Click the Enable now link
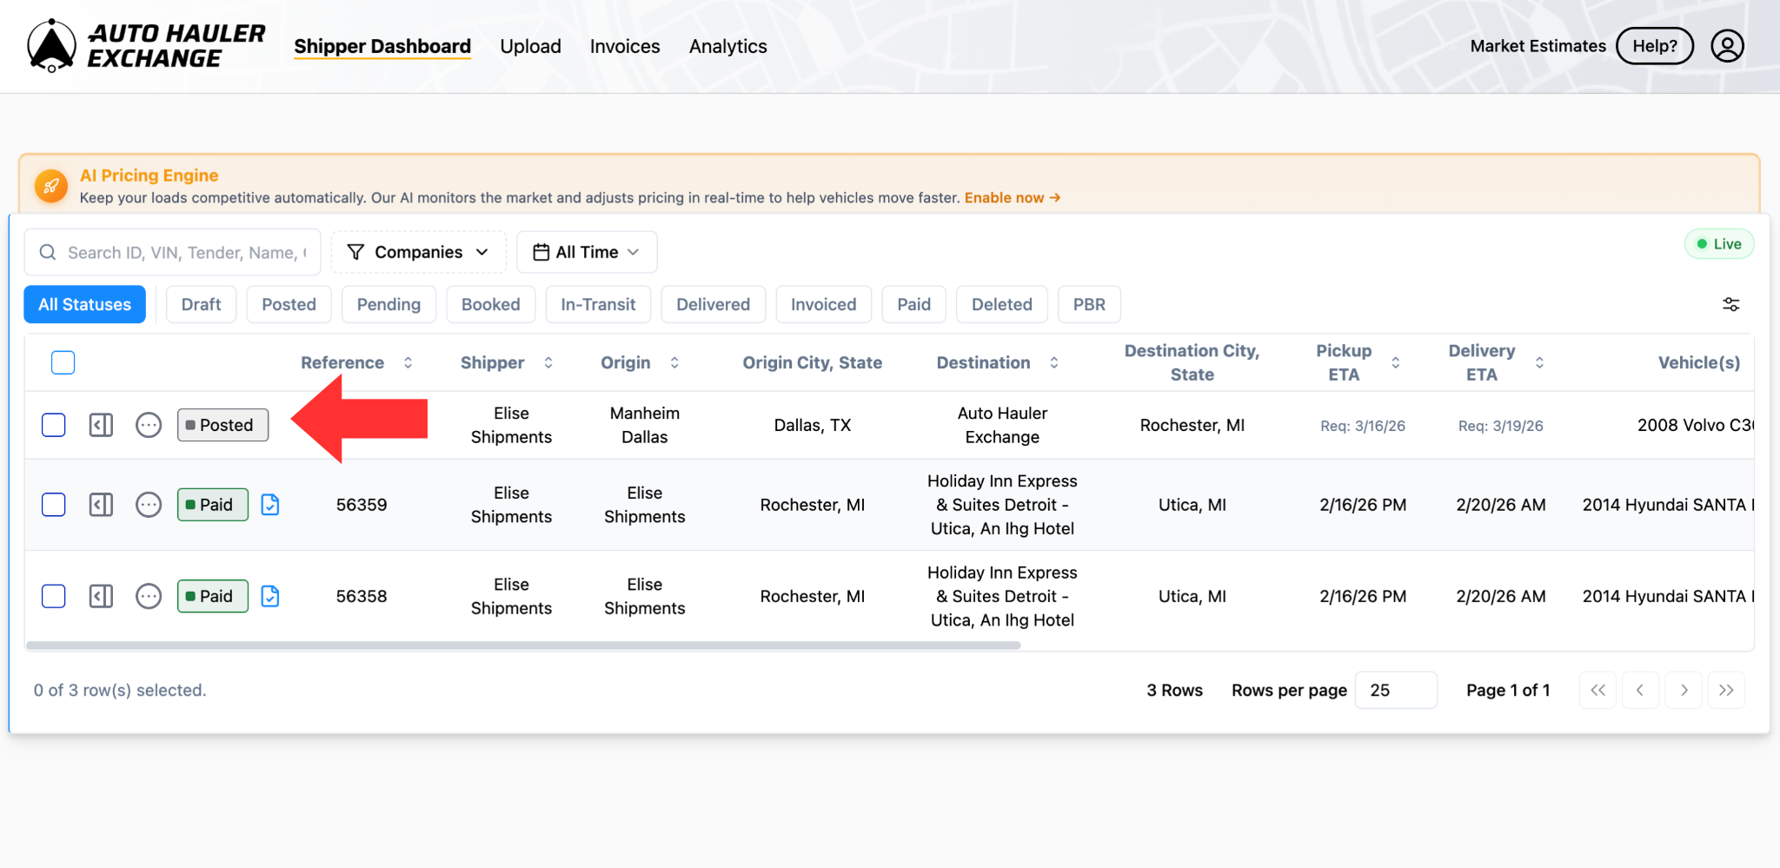1780x868 pixels. coord(1012,197)
